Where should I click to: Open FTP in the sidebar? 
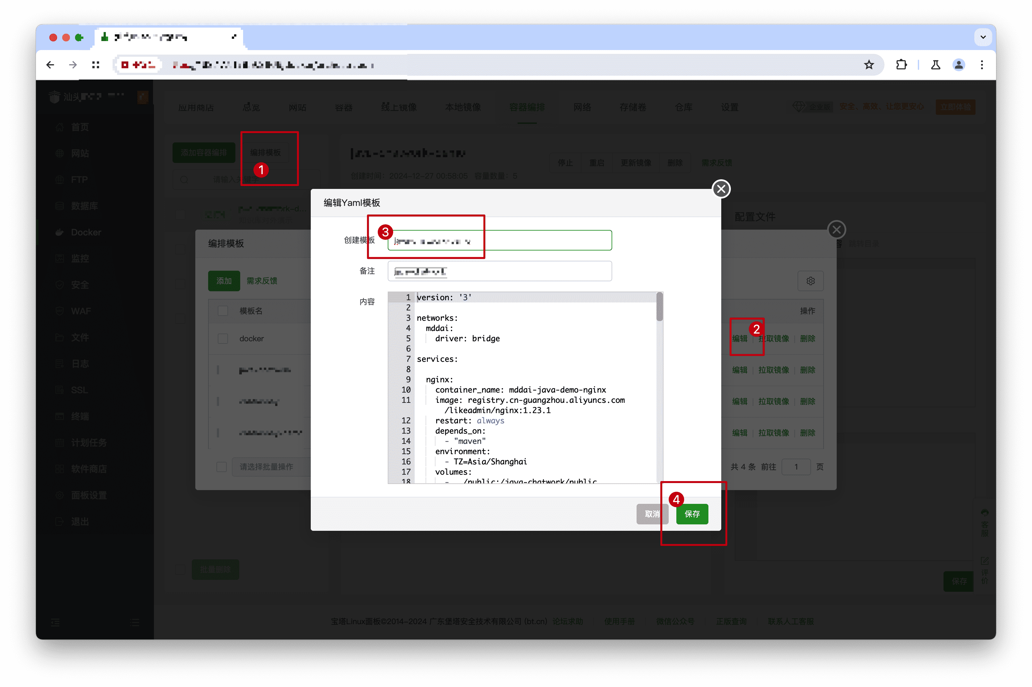79,180
